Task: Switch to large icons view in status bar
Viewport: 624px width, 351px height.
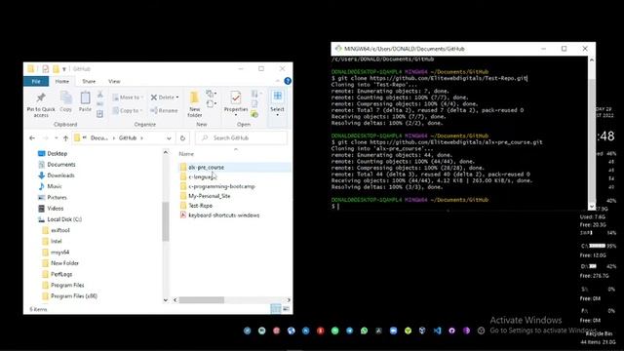Action: tap(286, 309)
